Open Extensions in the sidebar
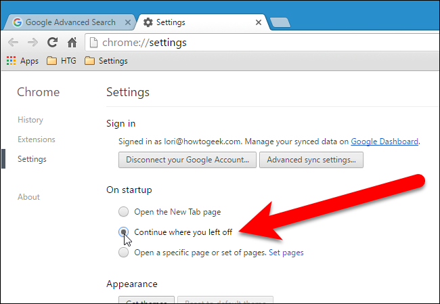This screenshot has height=304, width=440. coord(37,139)
